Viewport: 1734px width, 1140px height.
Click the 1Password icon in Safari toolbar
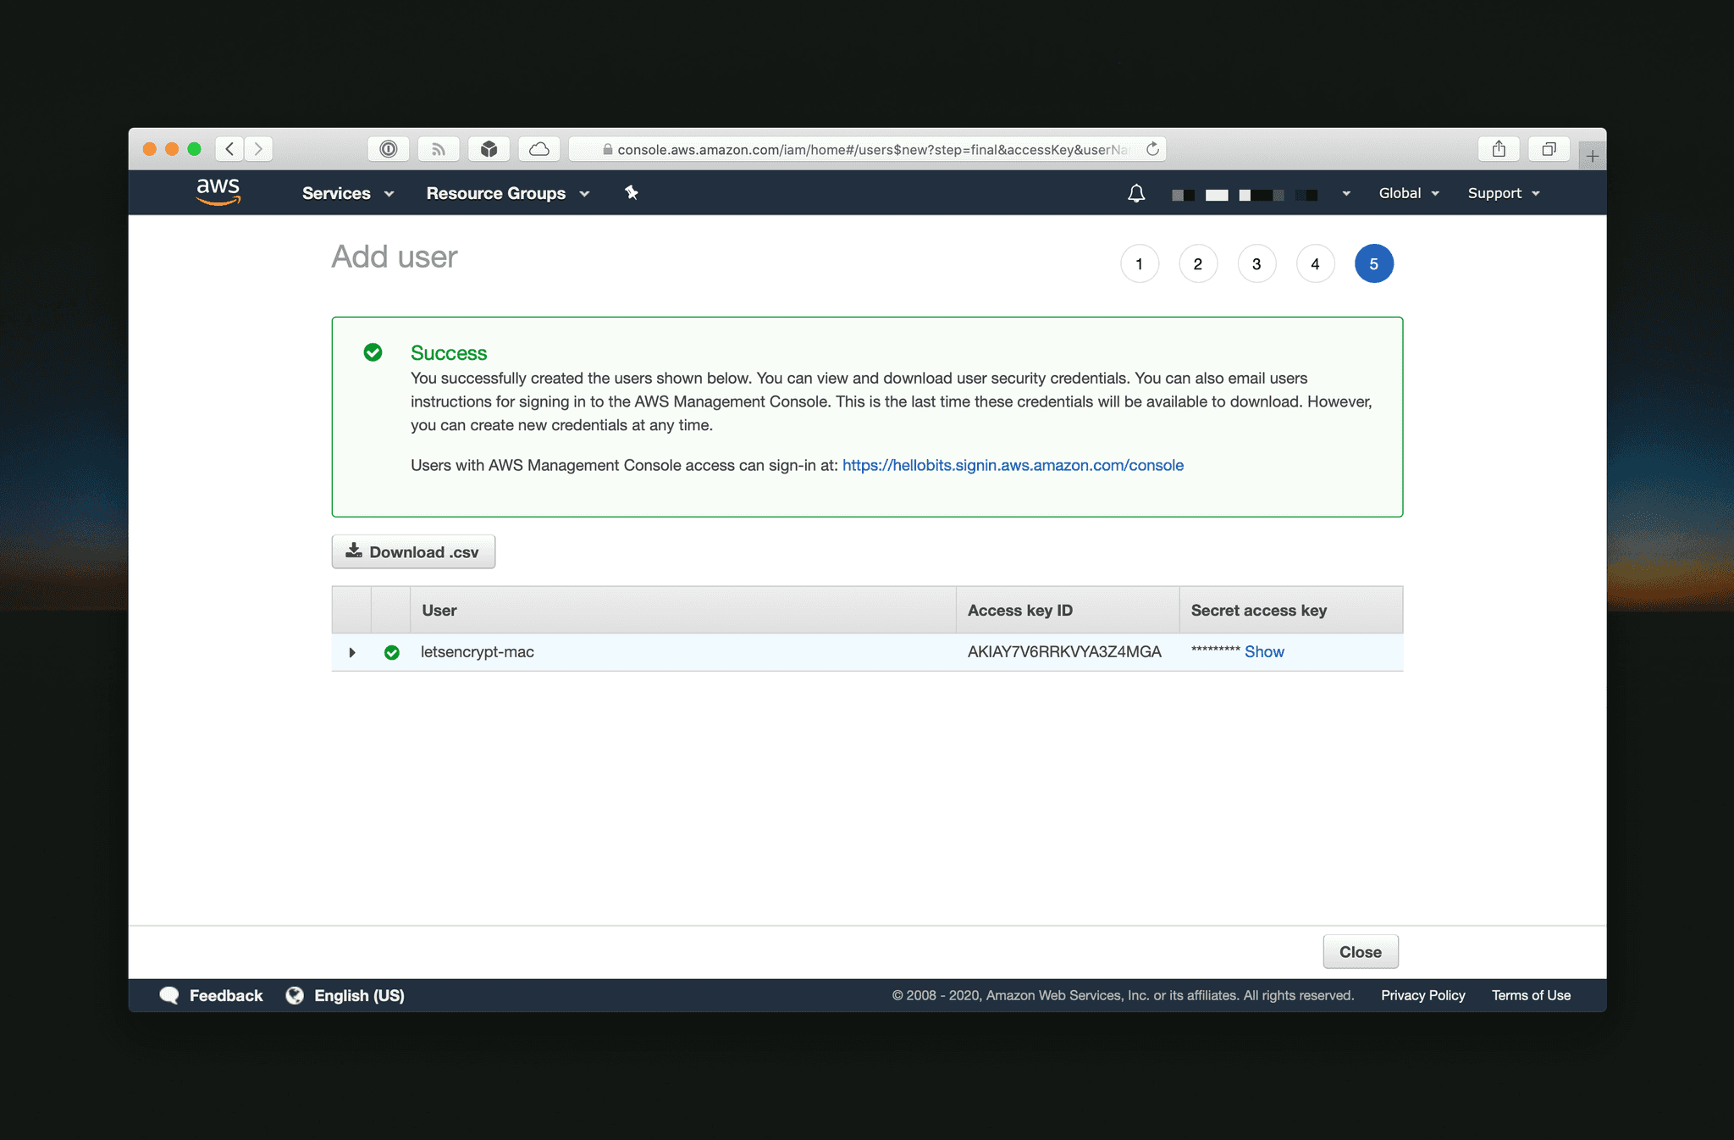(389, 148)
